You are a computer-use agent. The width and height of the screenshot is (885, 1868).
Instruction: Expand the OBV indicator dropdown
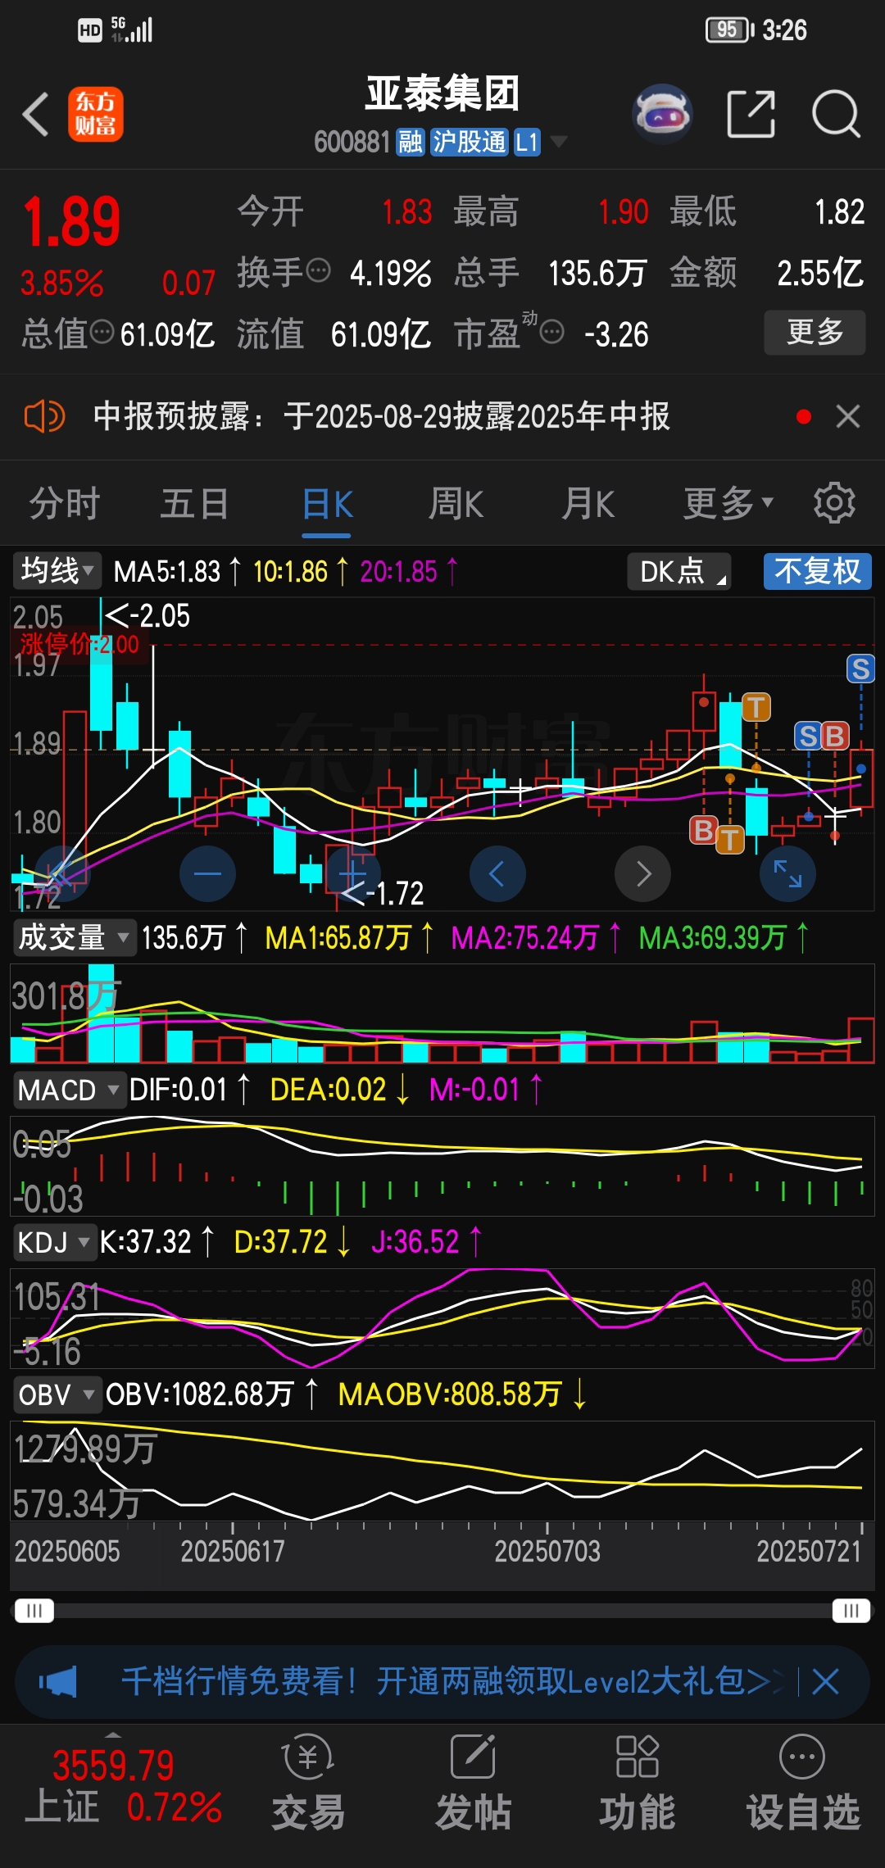[57, 1394]
